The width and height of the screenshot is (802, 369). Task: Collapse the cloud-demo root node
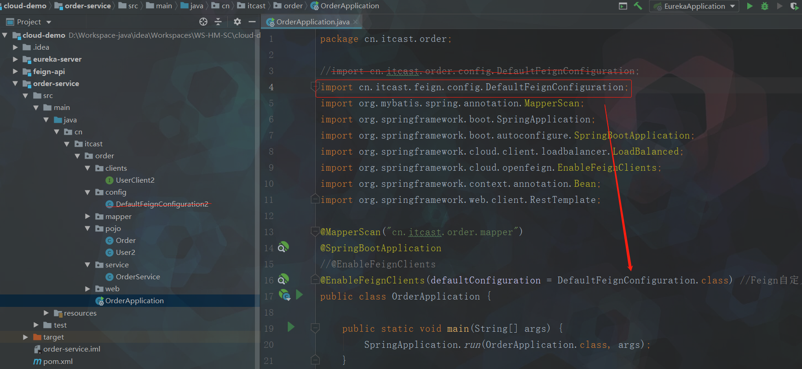[x=5, y=35]
